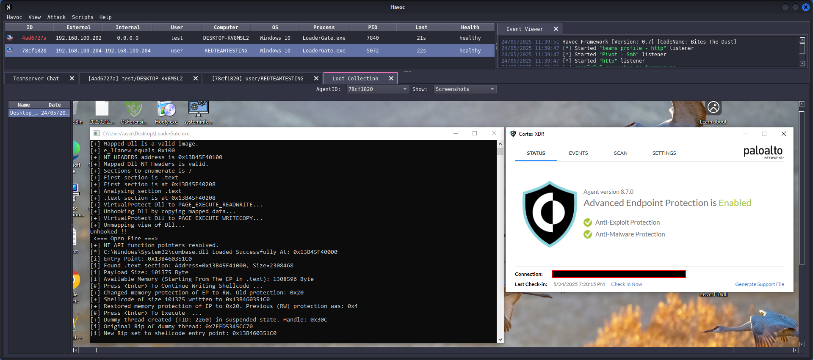Click healthy status of agent 4ad6727a
Screen dimensions: 813x360
(470, 38)
